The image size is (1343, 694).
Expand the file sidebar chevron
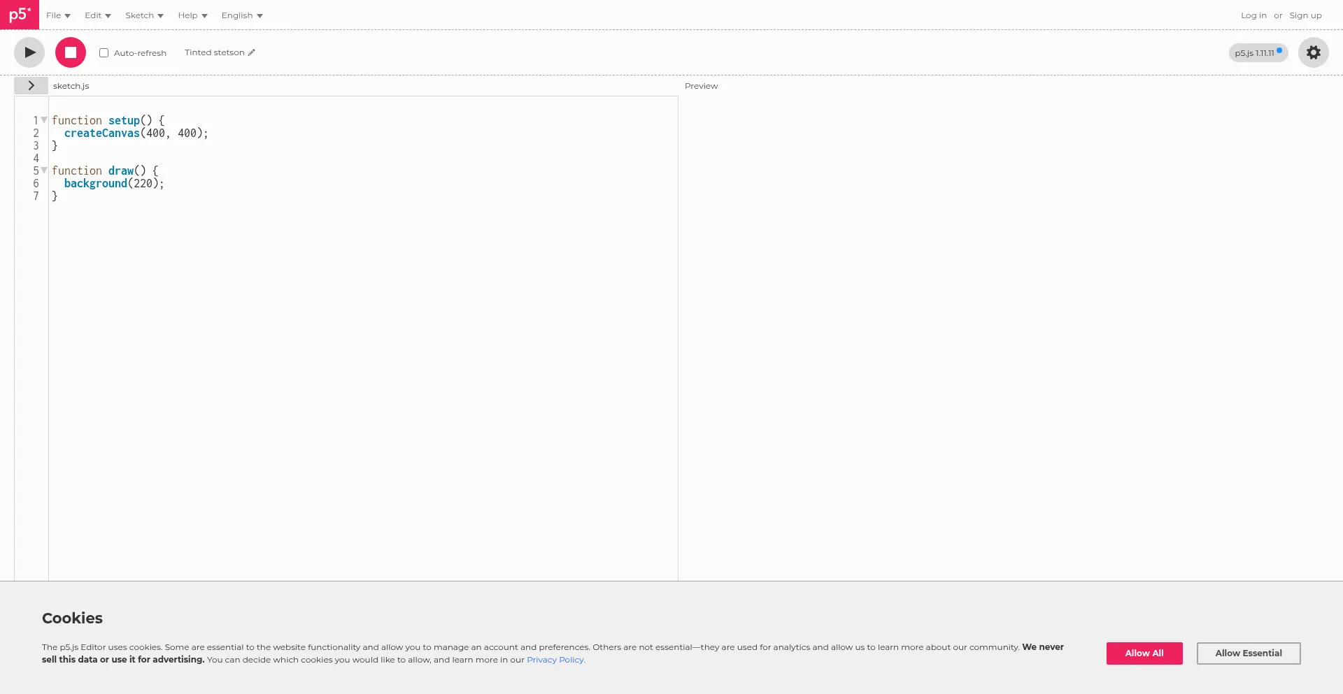[x=31, y=85]
